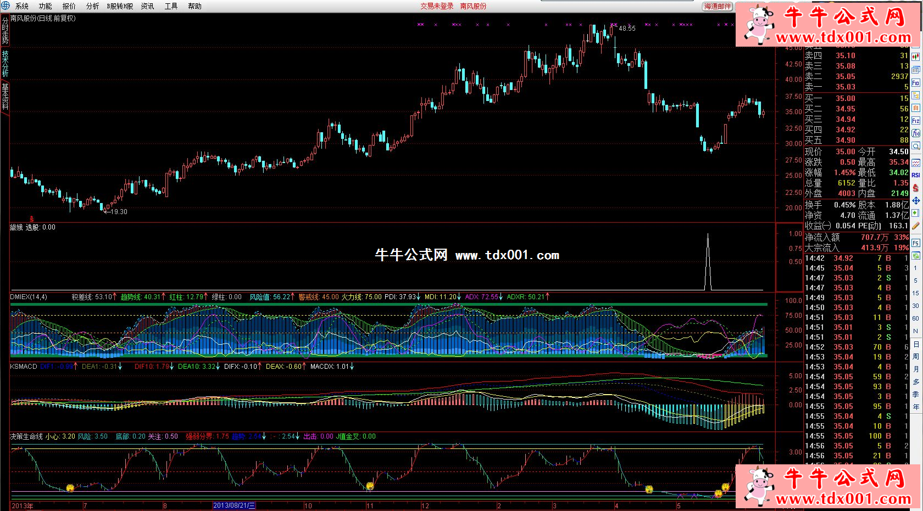Click the 买一 35.00 bid row
This screenshot has height=511, width=923.
[857, 98]
